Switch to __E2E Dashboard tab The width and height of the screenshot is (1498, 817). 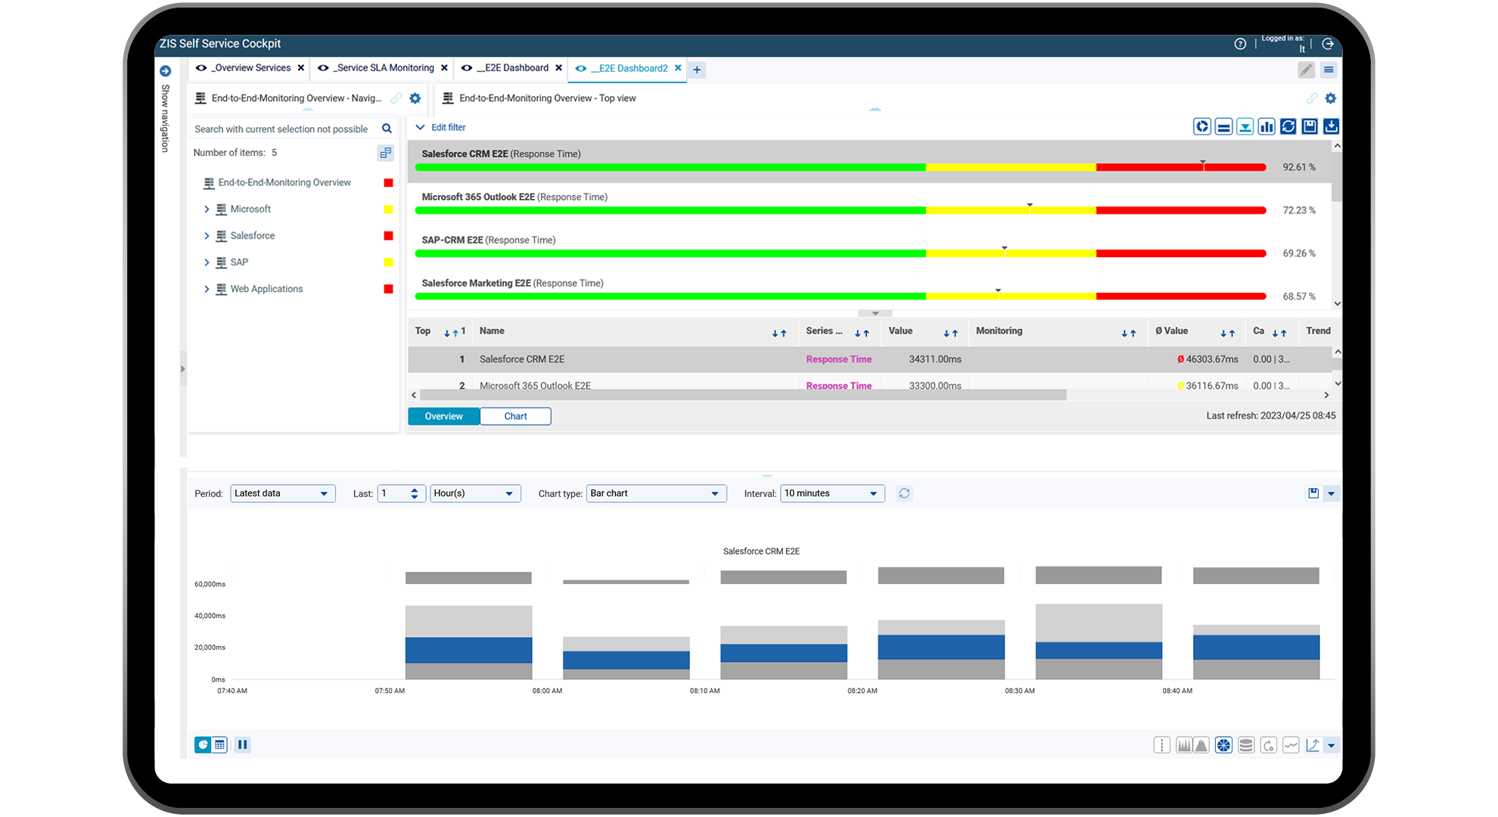pos(512,68)
